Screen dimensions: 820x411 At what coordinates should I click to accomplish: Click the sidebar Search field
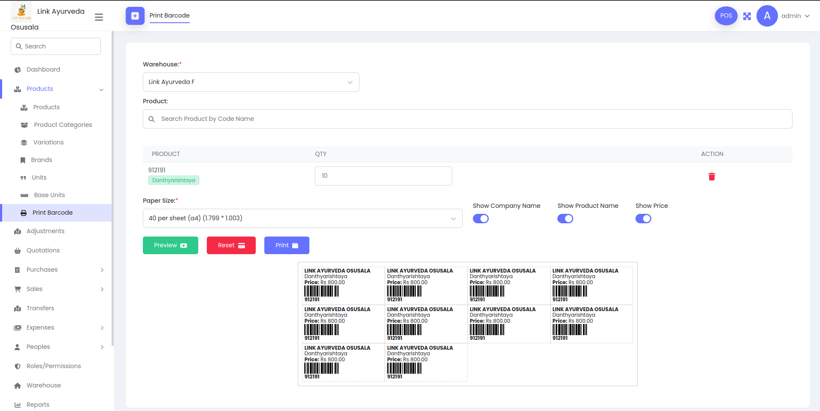pyautogui.click(x=56, y=46)
